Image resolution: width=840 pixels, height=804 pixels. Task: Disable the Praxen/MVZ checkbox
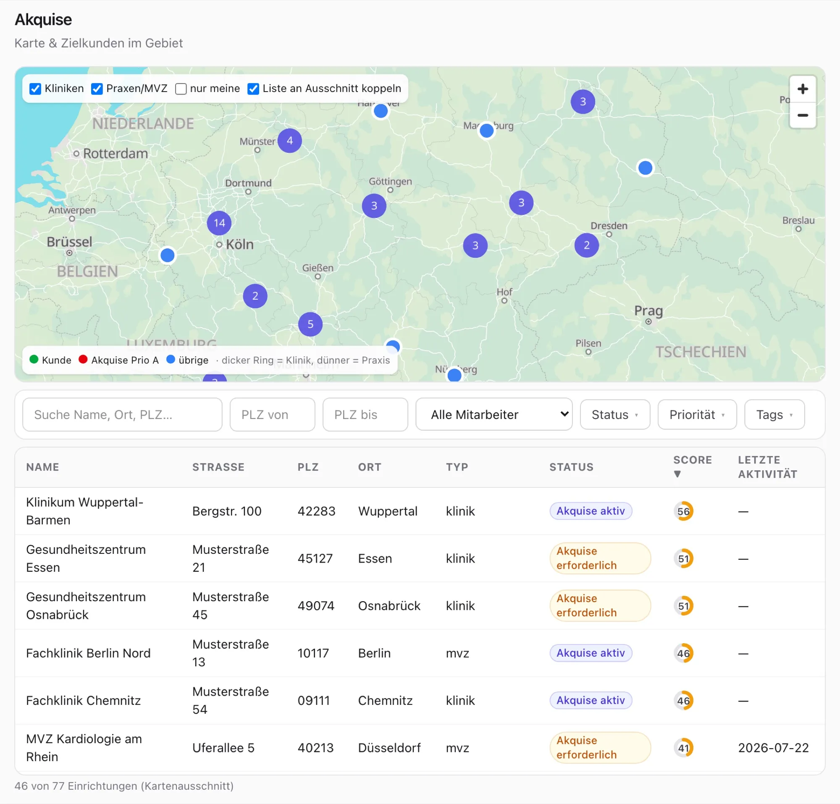pos(97,89)
